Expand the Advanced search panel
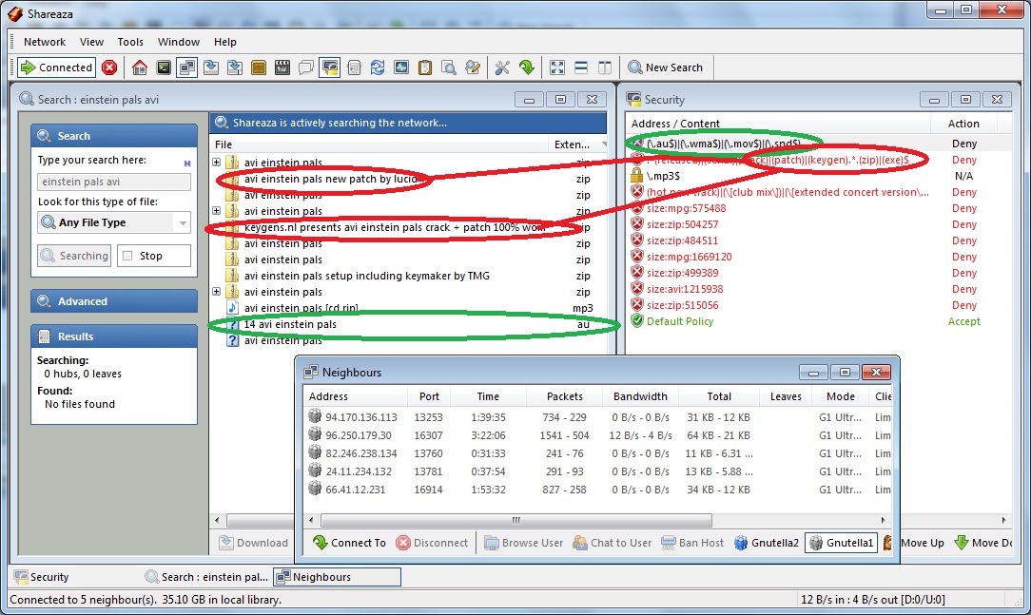Screen dimensions: 1031x615 113,301
